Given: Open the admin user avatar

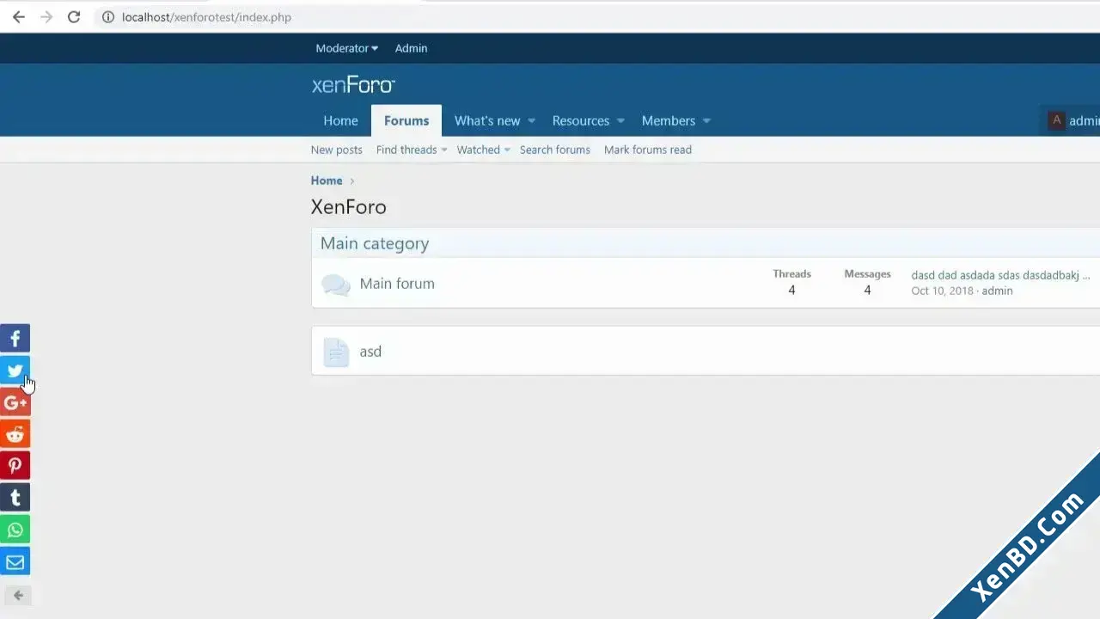Looking at the screenshot, I should click(1057, 121).
